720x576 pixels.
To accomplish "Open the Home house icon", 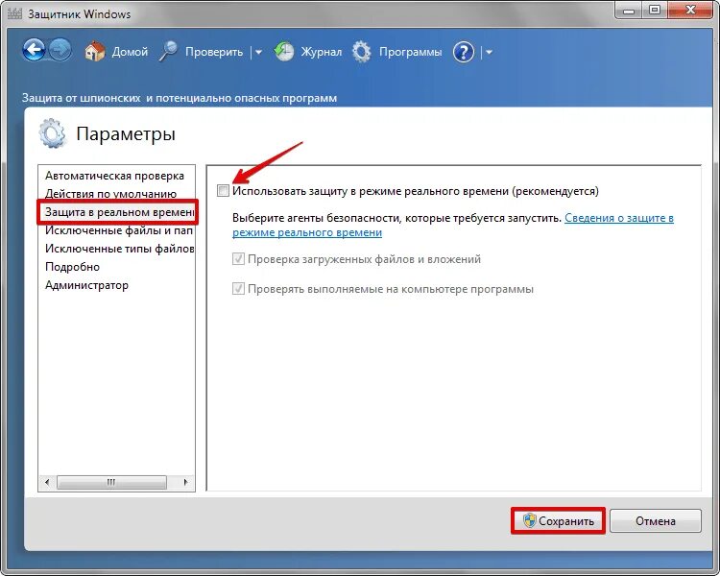I will [95, 51].
